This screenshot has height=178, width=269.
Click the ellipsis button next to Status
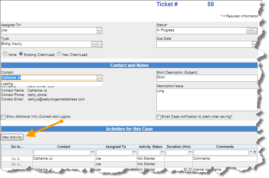[254, 31]
